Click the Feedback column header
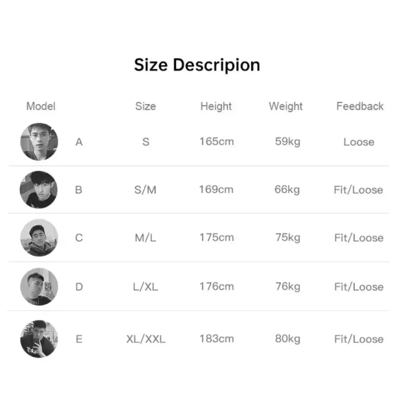Viewport: 411px width, 411px height. (x=360, y=106)
